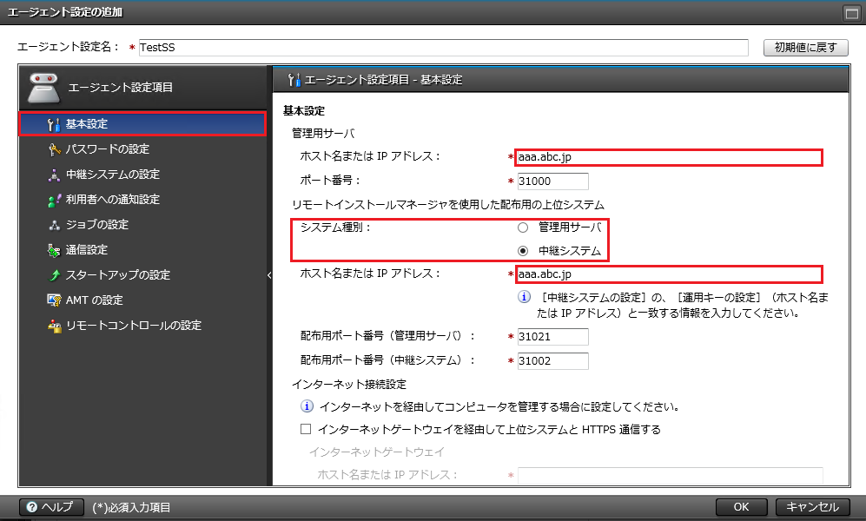Click the パスワードの設定 key icon
Viewport: 866px width, 521px height.
click(x=54, y=149)
